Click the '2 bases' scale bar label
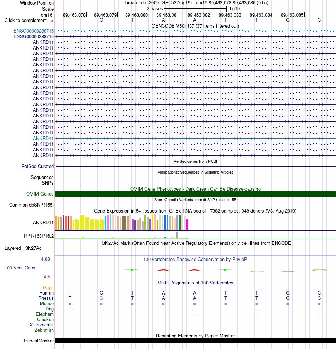This screenshot has width=336, height=349. point(155,9)
